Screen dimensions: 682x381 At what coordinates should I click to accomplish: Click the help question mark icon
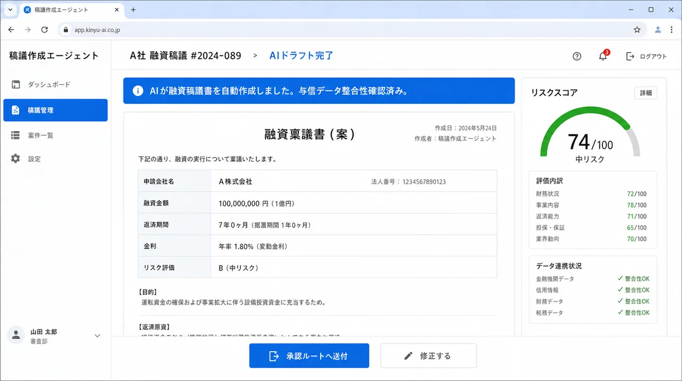[x=577, y=56]
